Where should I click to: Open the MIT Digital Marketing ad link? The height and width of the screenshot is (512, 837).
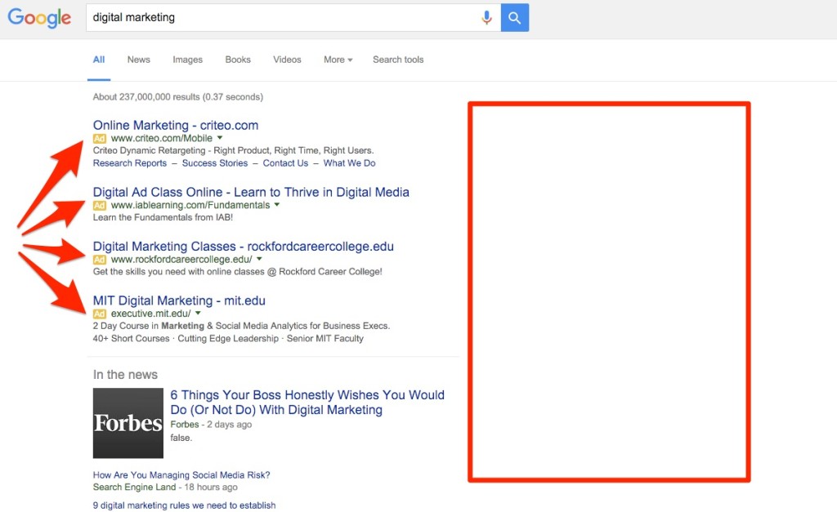(x=179, y=301)
